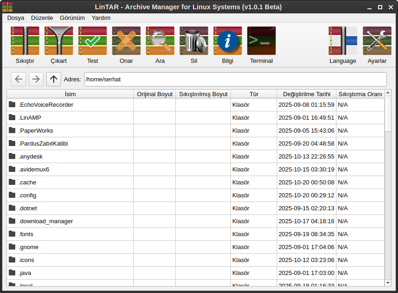This screenshot has width=398, height=293.
Task: Open the Dosya menu
Action: tap(16, 18)
